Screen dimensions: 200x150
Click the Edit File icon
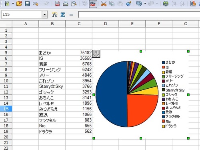(x=46, y=4)
